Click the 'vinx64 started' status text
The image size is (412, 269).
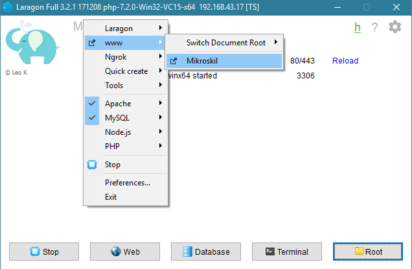point(192,76)
